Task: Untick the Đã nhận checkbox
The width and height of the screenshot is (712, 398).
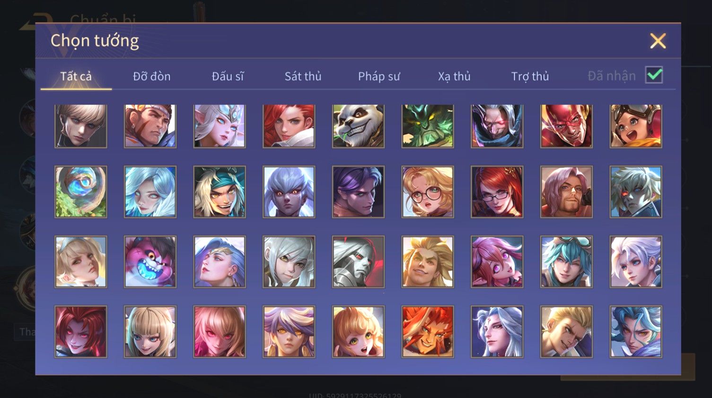Action: [654, 75]
